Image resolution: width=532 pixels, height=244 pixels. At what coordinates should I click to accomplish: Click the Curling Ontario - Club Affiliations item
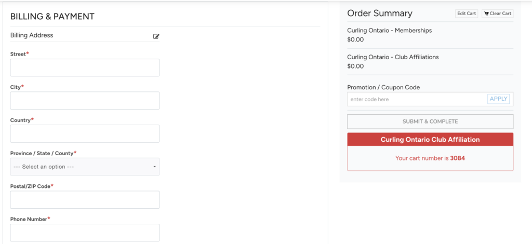pyautogui.click(x=393, y=57)
